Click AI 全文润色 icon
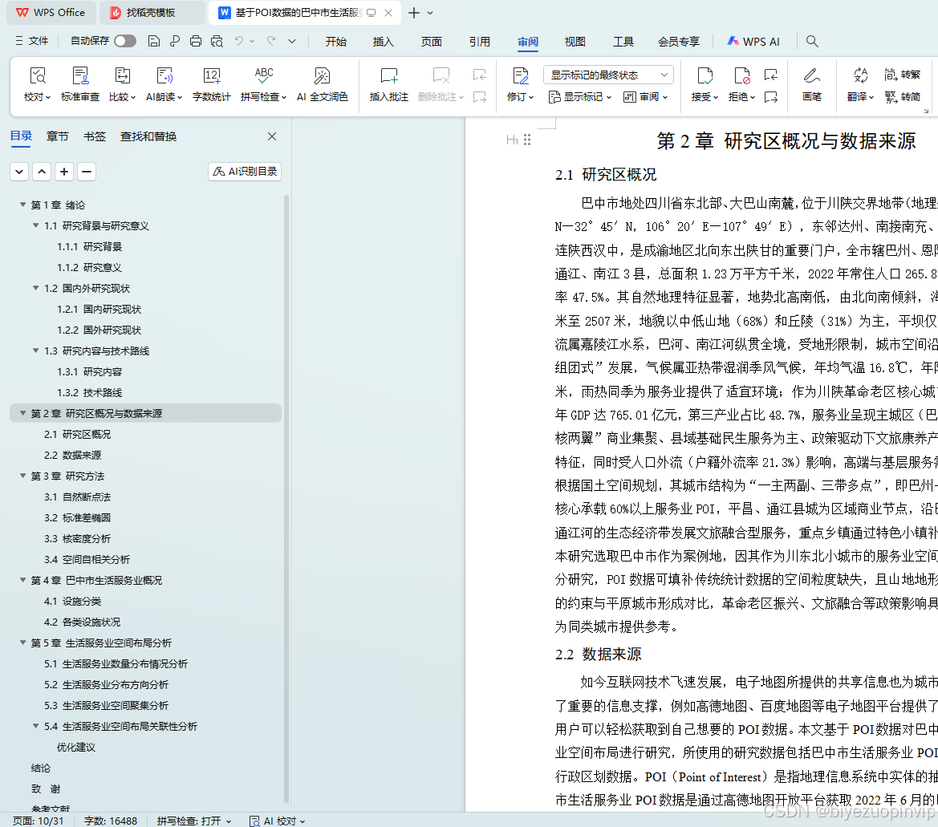The image size is (938, 827). click(322, 84)
